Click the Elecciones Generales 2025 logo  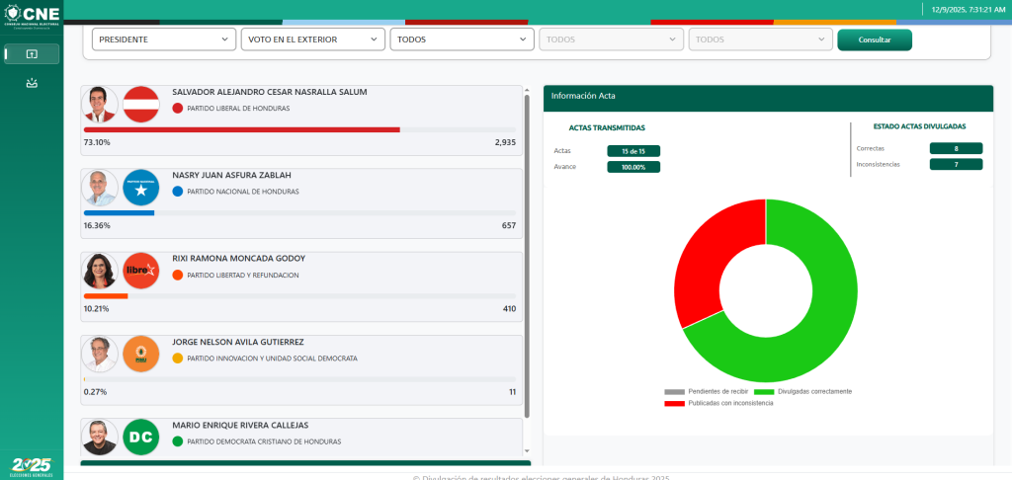tap(32, 466)
